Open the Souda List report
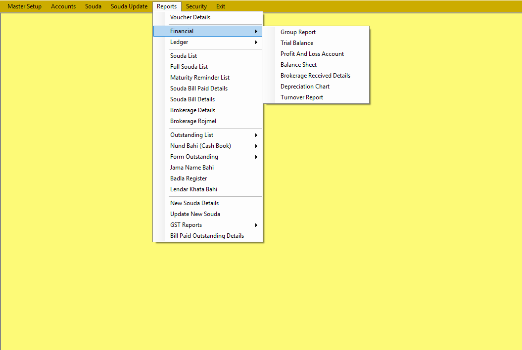 pos(208,56)
